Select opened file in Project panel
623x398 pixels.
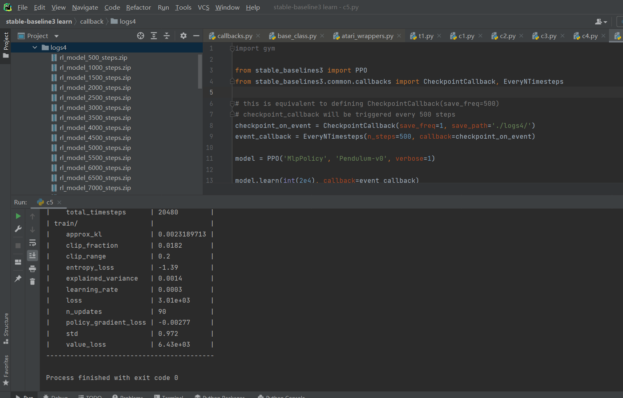(140, 36)
